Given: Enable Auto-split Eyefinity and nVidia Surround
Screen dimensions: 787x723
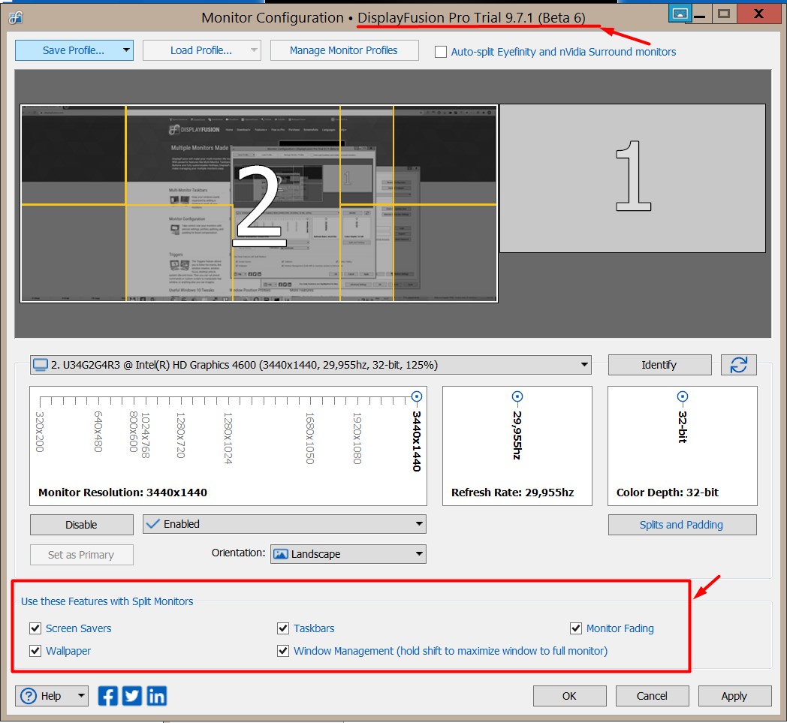Looking at the screenshot, I should point(441,52).
